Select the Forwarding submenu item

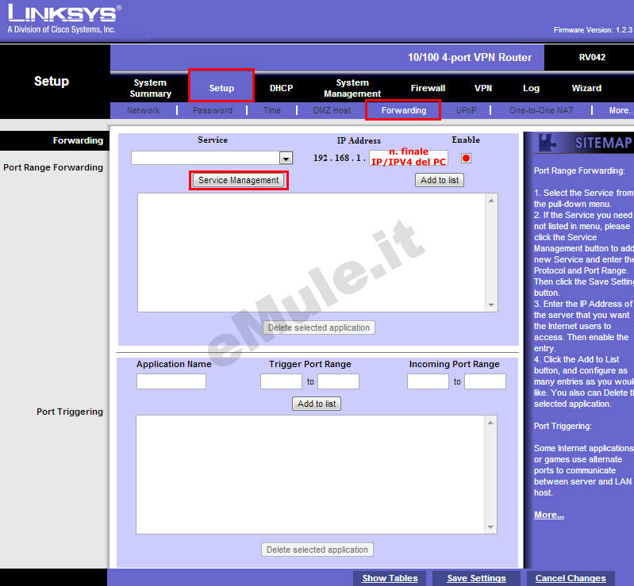[404, 110]
